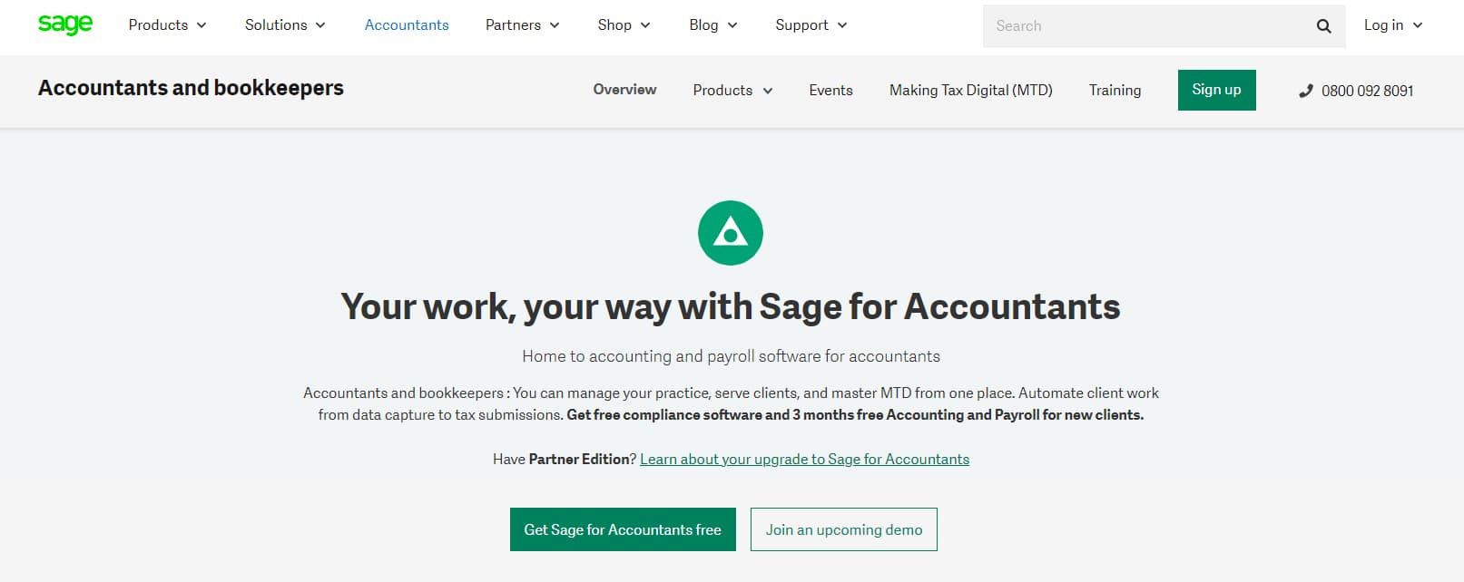1464x582 pixels.
Task: Expand the Solutions dropdown
Action: coord(283,25)
